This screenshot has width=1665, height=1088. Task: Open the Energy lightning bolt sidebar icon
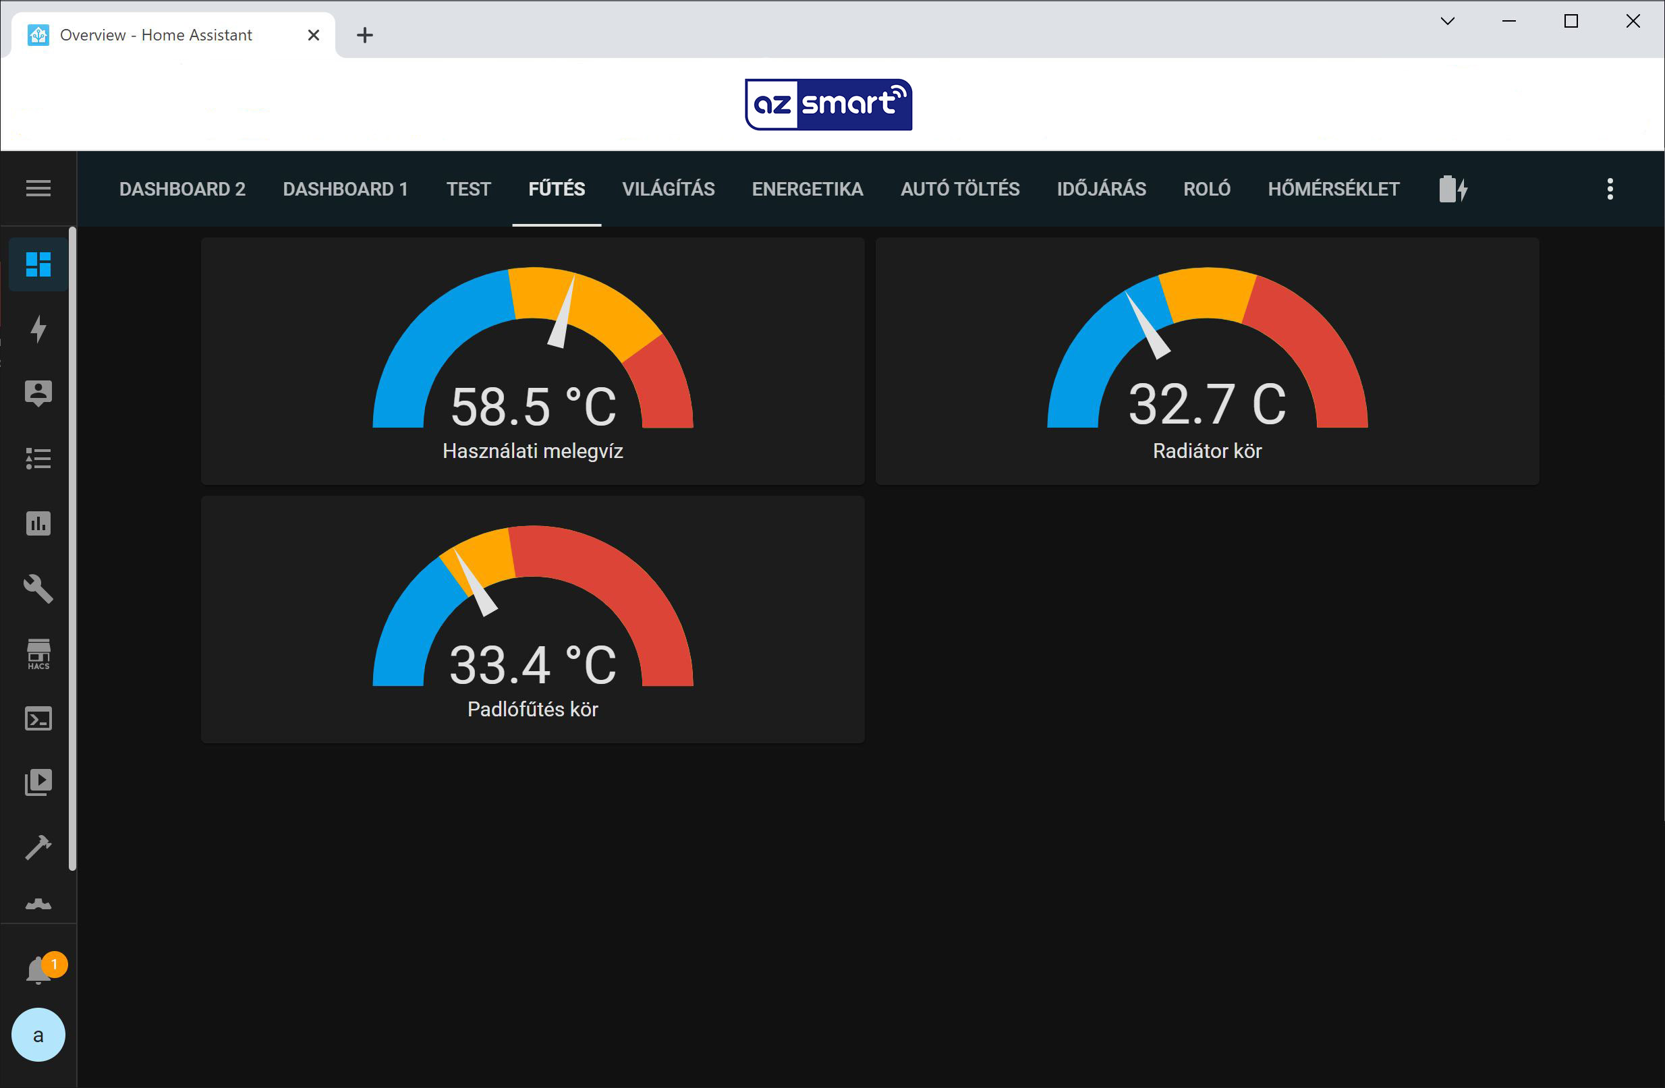pyautogui.click(x=38, y=328)
